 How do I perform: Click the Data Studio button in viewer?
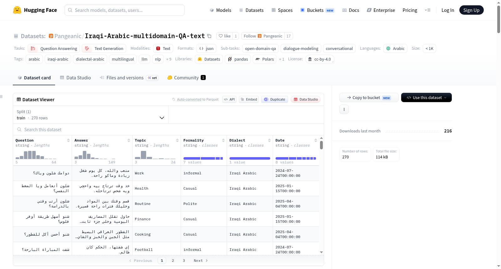click(x=306, y=99)
